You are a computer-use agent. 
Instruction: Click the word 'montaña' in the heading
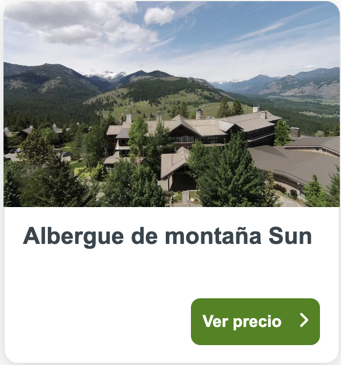coord(213,236)
